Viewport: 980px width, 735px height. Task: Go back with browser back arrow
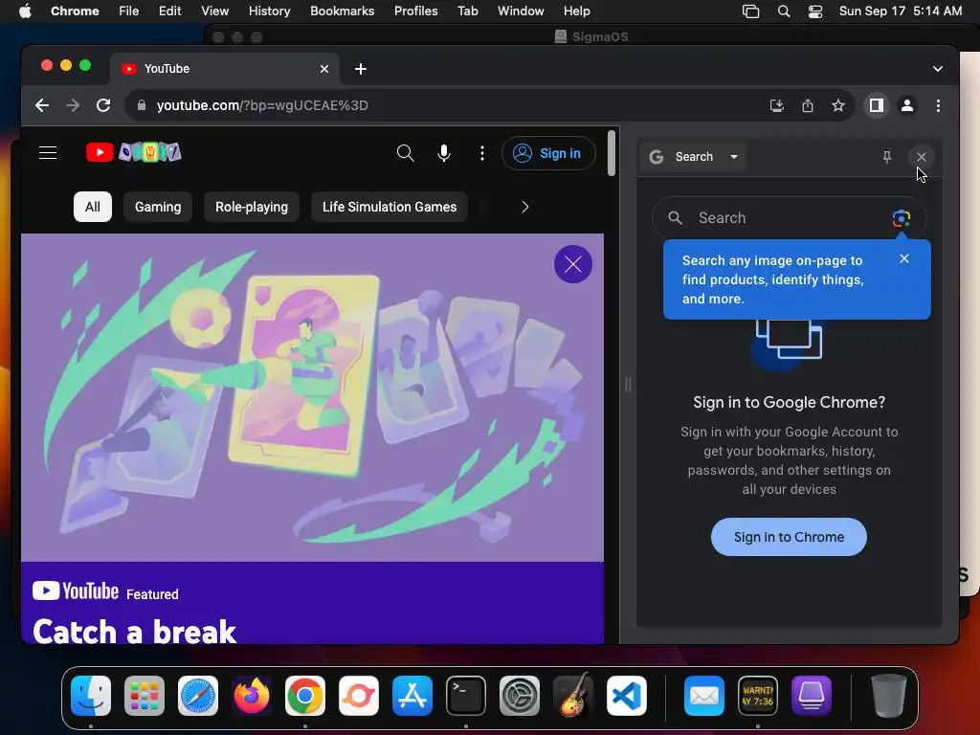pos(42,105)
